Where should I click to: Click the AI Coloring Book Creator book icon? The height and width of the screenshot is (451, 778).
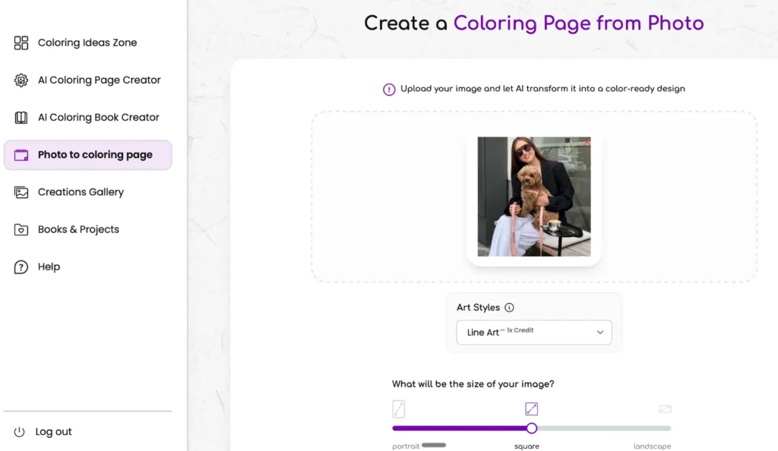click(x=21, y=117)
